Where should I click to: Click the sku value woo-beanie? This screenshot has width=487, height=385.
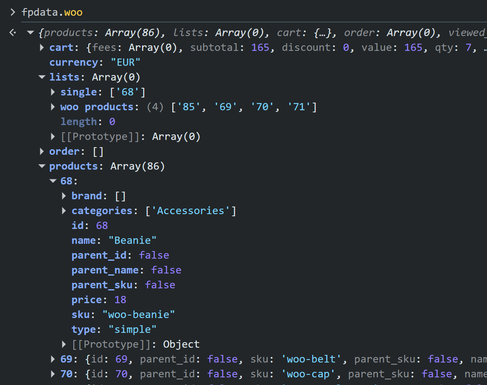[138, 315]
